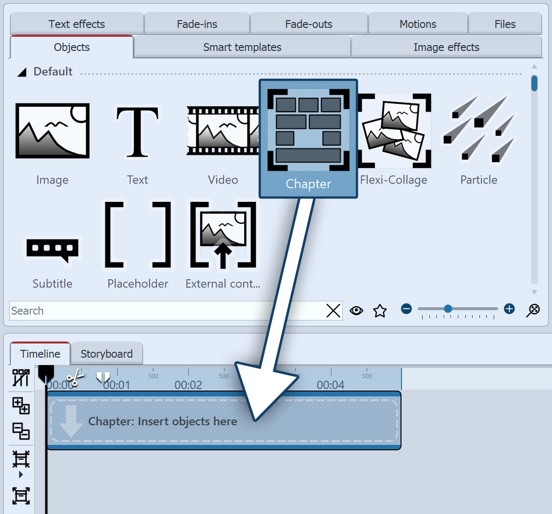The height and width of the screenshot is (514, 552).
Task: Select the External content object
Action: click(223, 234)
